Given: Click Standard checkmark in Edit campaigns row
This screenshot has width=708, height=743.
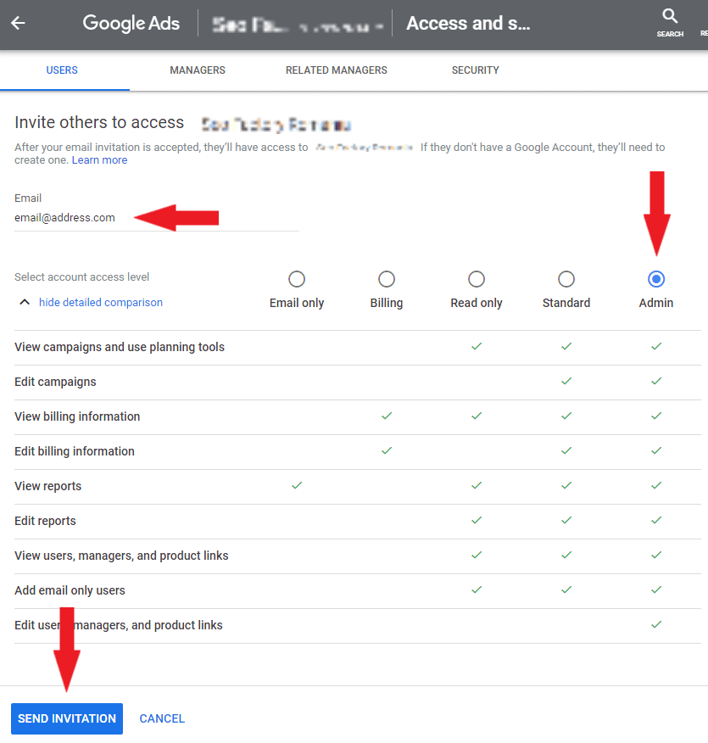Looking at the screenshot, I should [566, 381].
